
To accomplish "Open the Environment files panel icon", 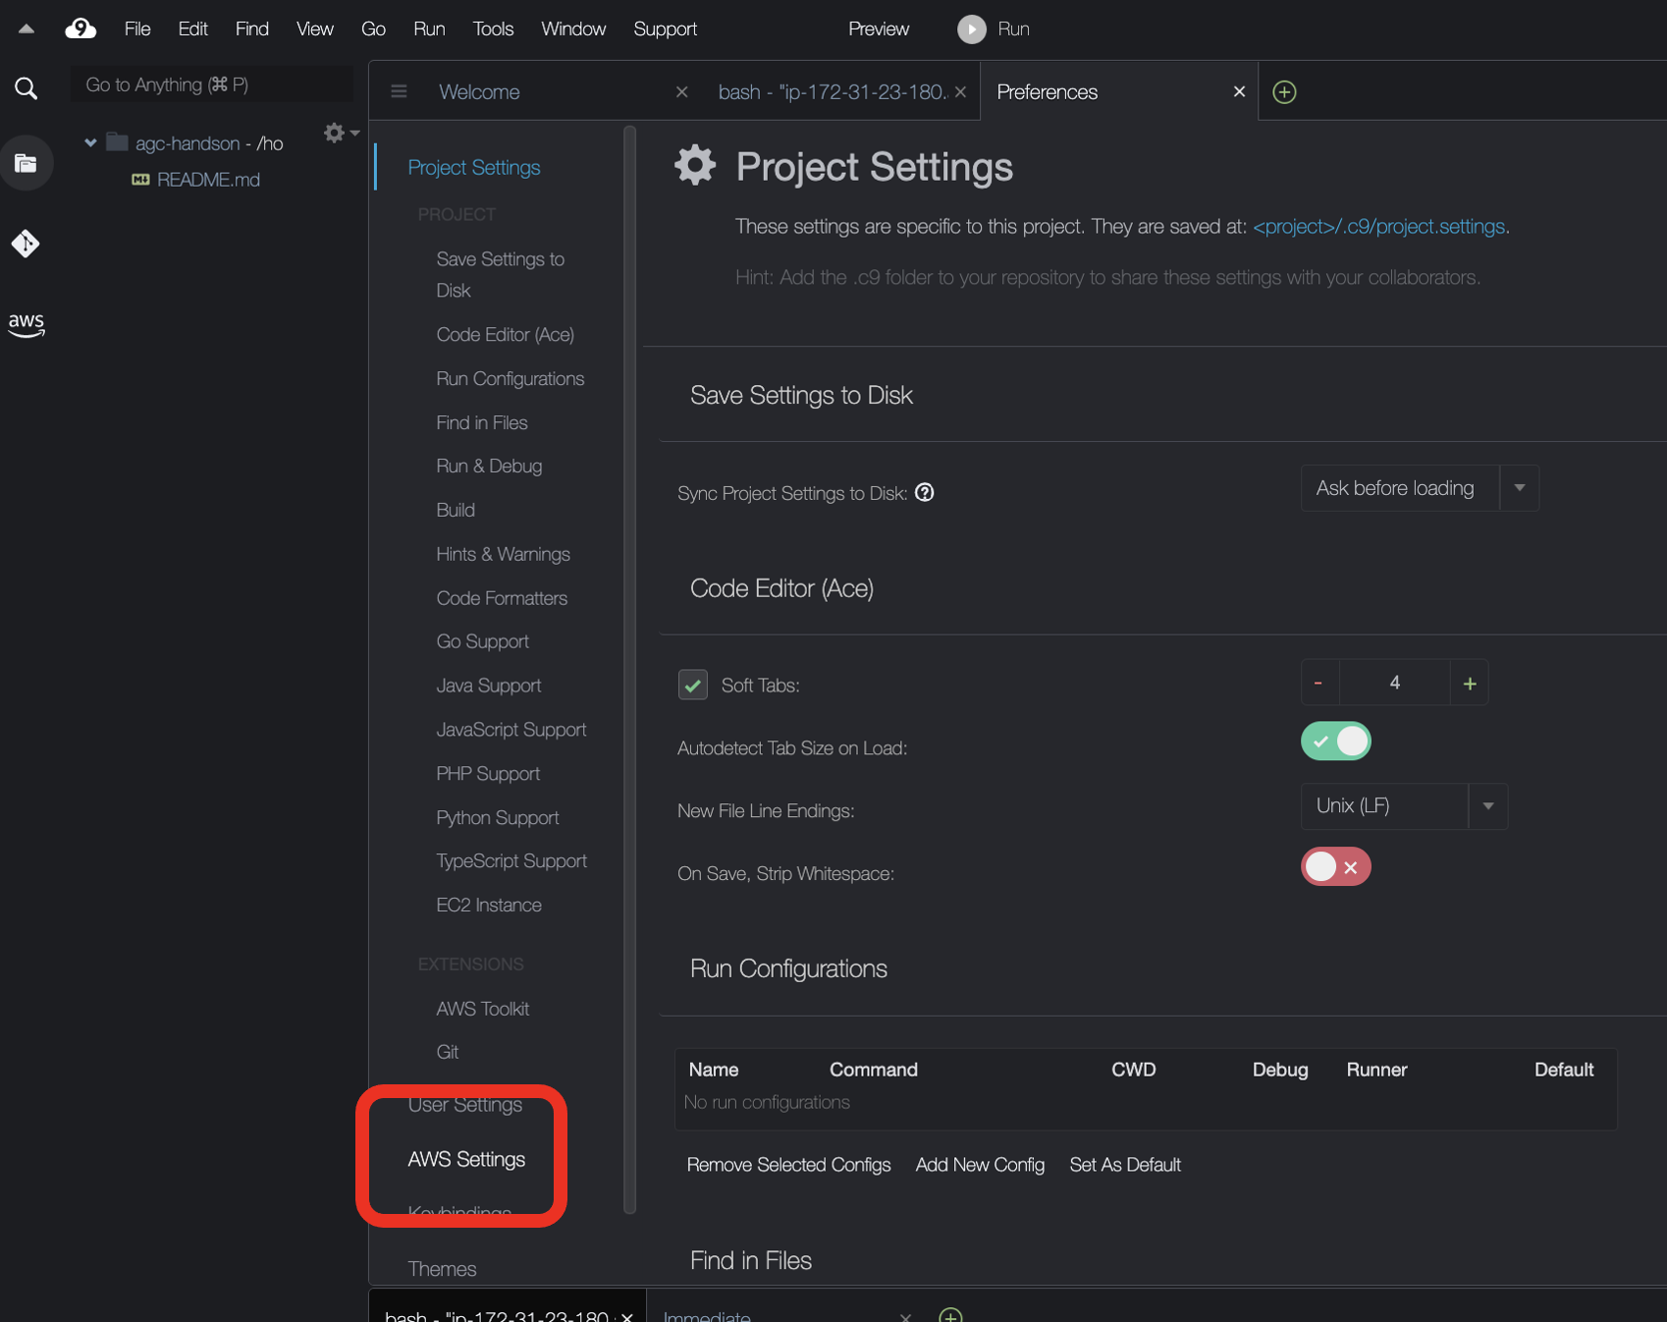I will (x=27, y=163).
